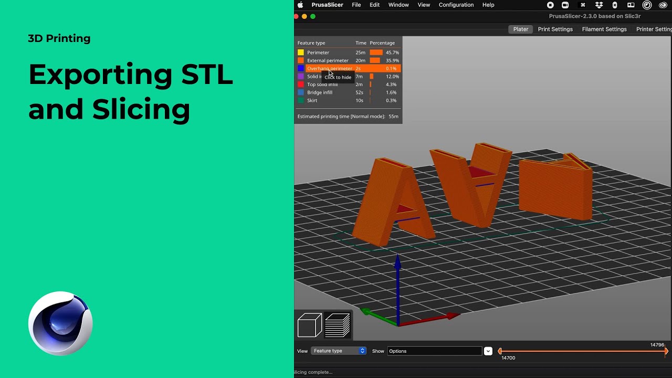Click the circular gauge icon in menu bar

click(647, 5)
